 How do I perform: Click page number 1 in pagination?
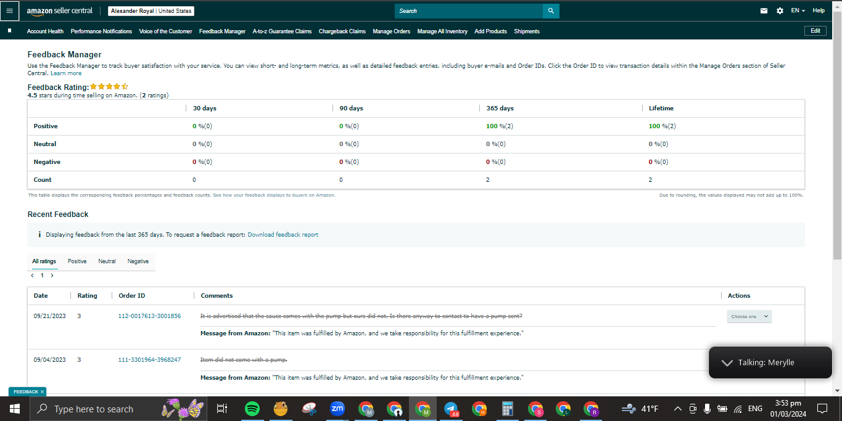[x=43, y=276]
